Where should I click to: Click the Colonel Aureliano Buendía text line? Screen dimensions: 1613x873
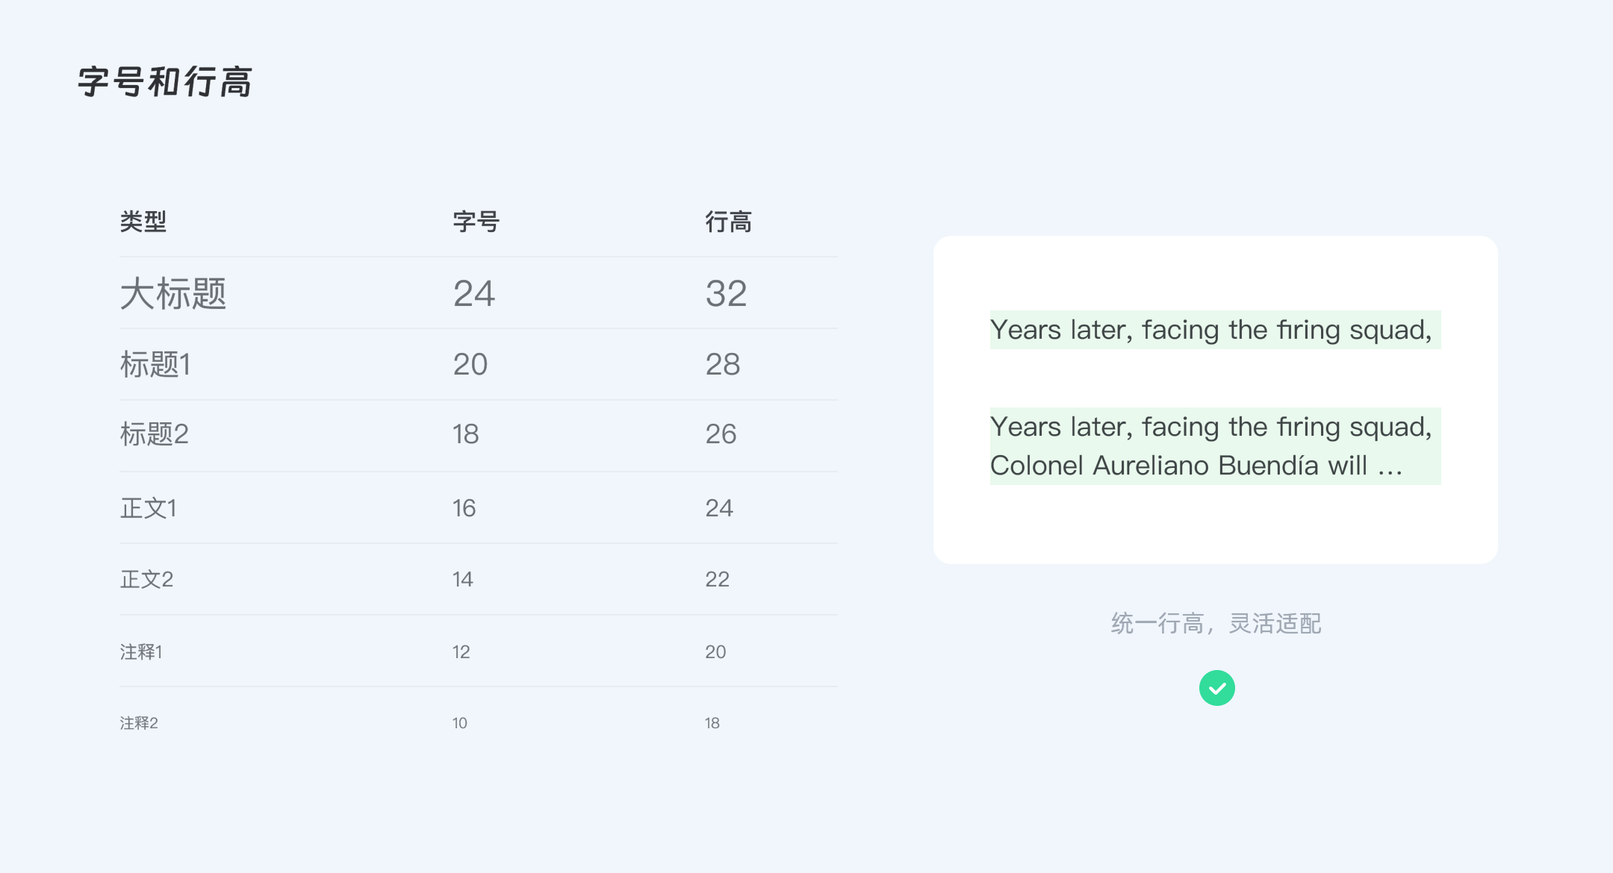point(1196,466)
